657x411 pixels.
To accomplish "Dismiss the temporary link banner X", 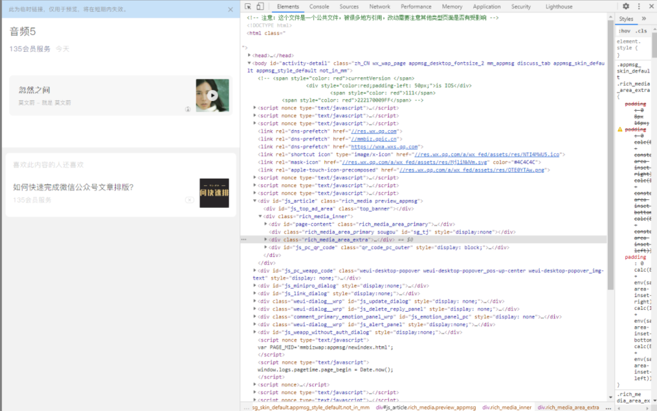I will 230,9.
